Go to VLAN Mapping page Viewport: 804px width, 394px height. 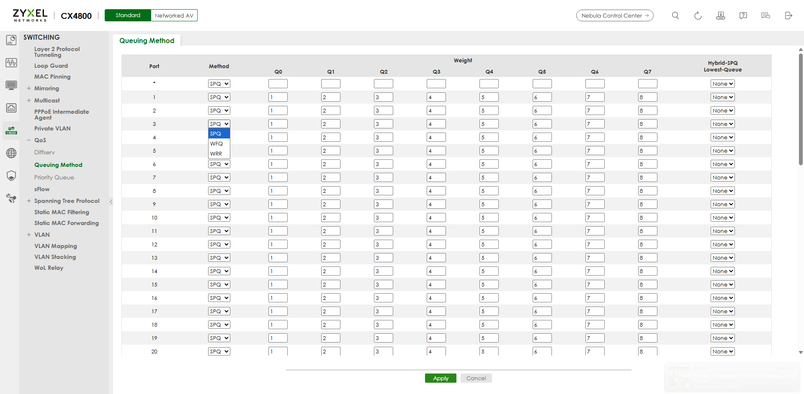pyautogui.click(x=55, y=246)
